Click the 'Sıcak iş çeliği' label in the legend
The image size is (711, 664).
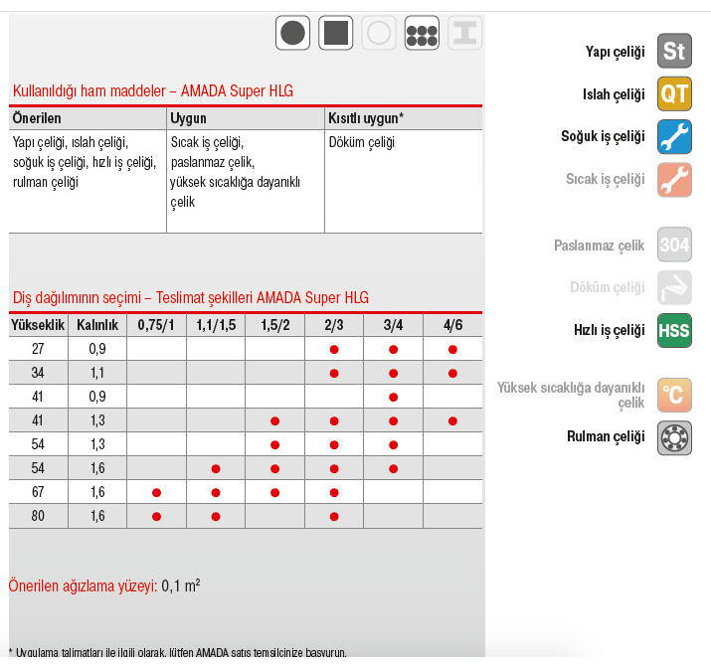tap(606, 180)
